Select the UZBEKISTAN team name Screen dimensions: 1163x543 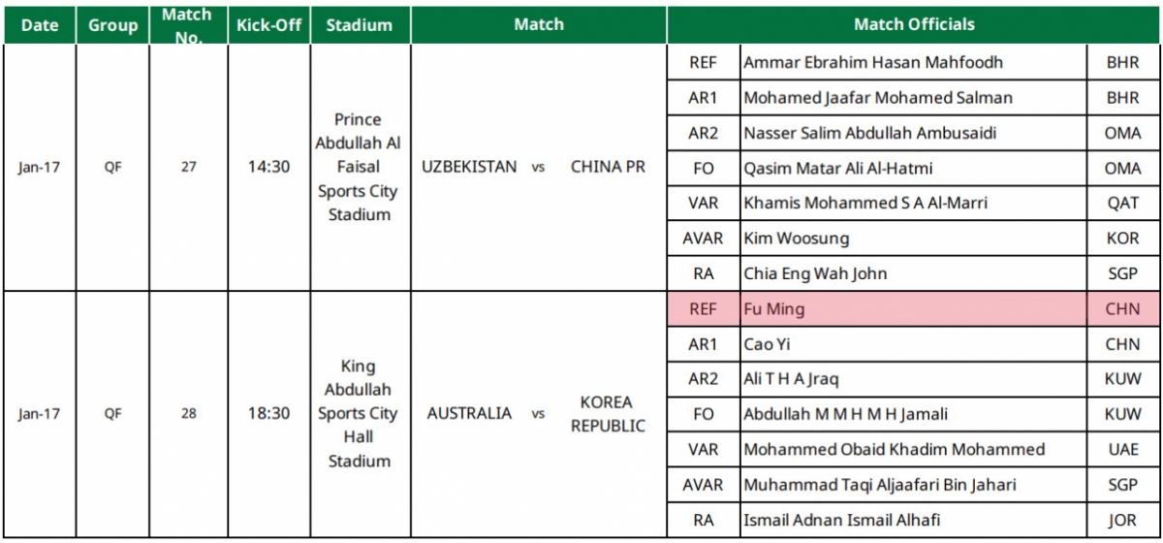tap(469, 167)
